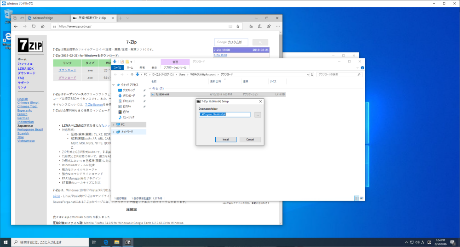The width and height of the screenshot is (460, 247).
Task: Expand the PC tree node
Action: 114,125
